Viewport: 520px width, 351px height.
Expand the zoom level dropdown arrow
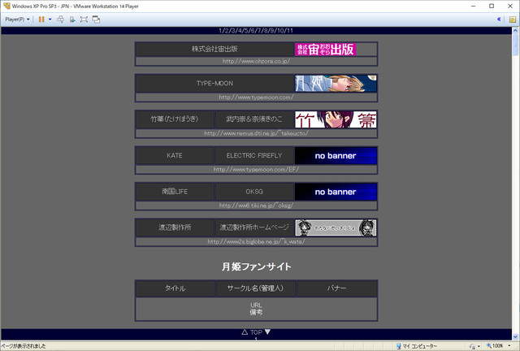(x=509, y=346)
